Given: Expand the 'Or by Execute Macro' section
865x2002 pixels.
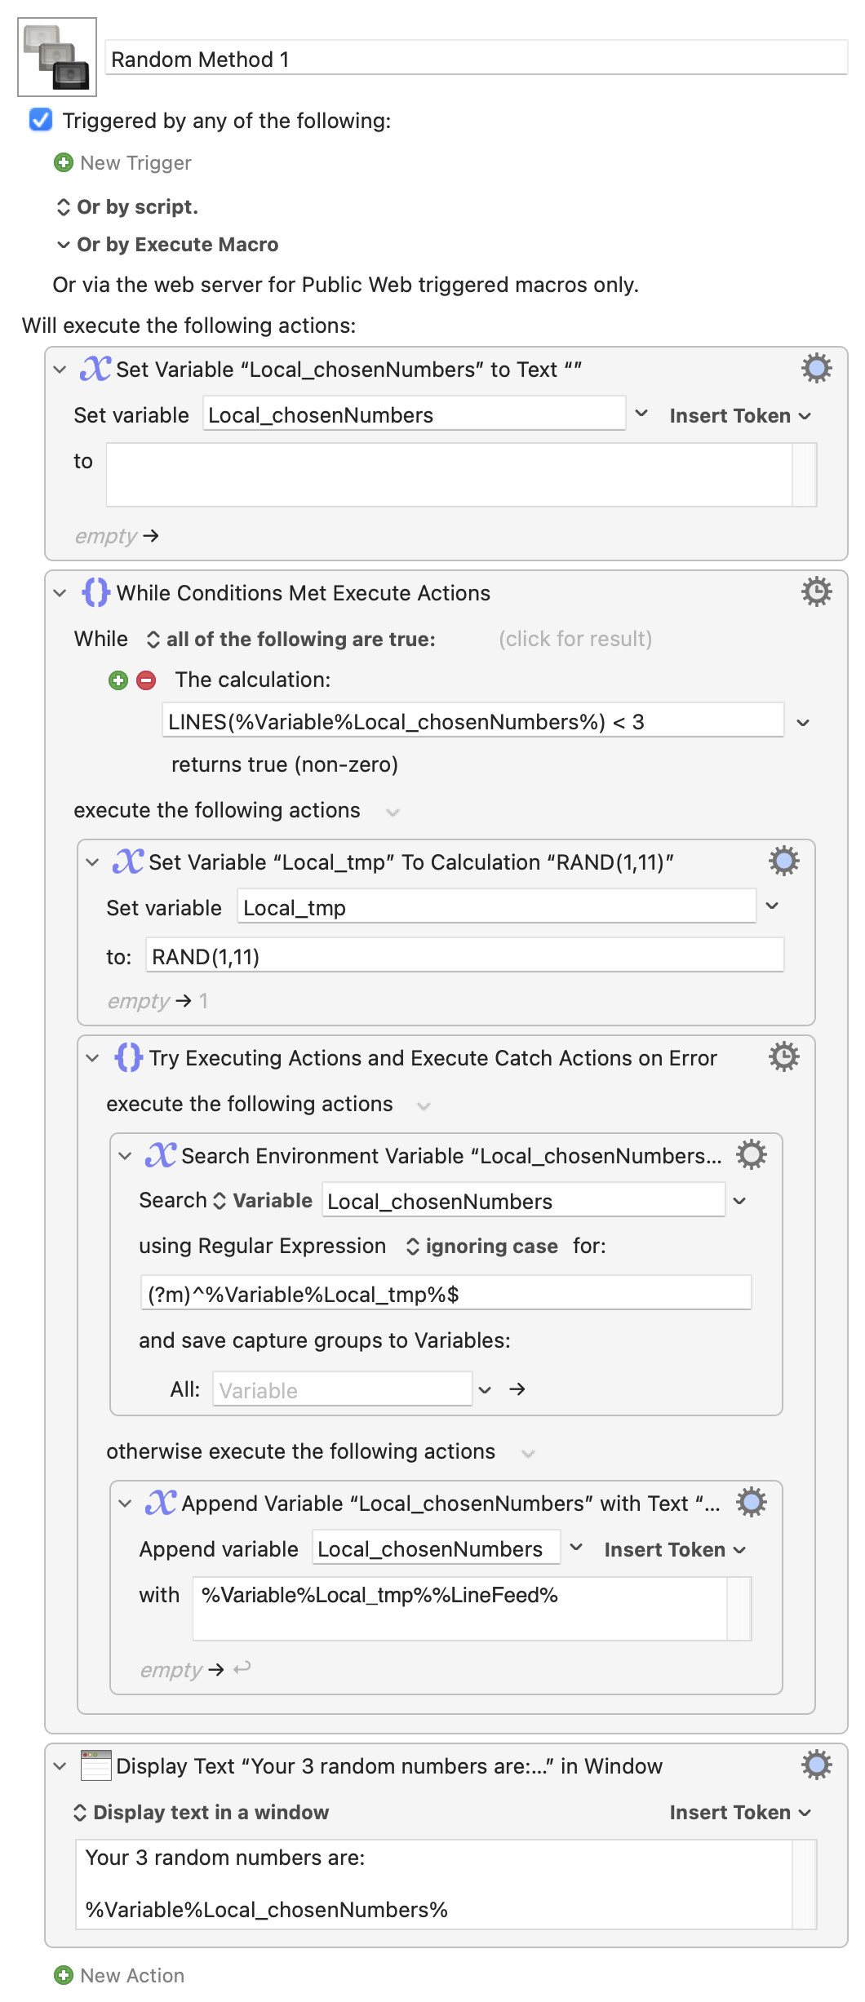Looking at the screenshot, I should (x=64, y=245).
